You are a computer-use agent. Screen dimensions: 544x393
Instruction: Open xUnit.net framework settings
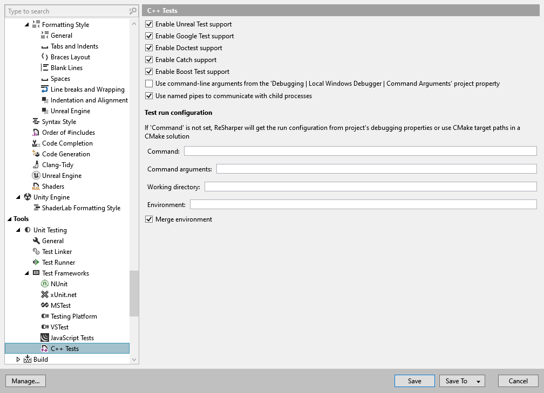point(62,294)
